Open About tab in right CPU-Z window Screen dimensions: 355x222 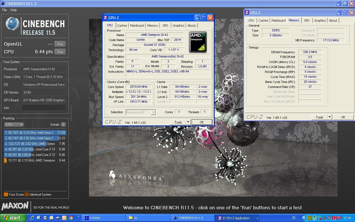point(333,21)
